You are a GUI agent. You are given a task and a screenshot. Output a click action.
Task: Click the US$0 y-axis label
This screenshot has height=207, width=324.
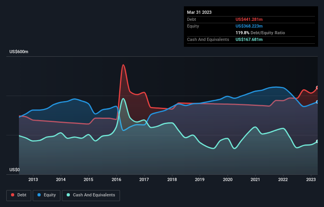[15, 170]
